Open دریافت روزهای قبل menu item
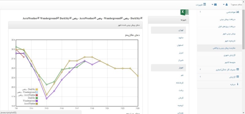The width and height of the screenshot is (245, 114). coord(227,26)
